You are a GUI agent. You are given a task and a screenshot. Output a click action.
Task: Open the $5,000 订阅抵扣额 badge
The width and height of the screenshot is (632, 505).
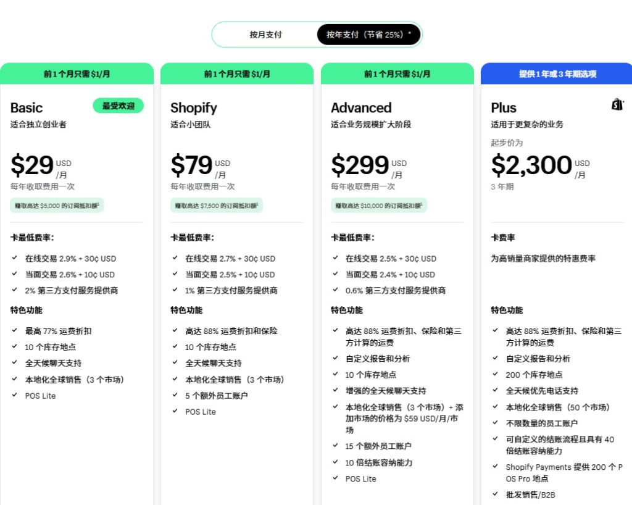[x=56, y=206]
